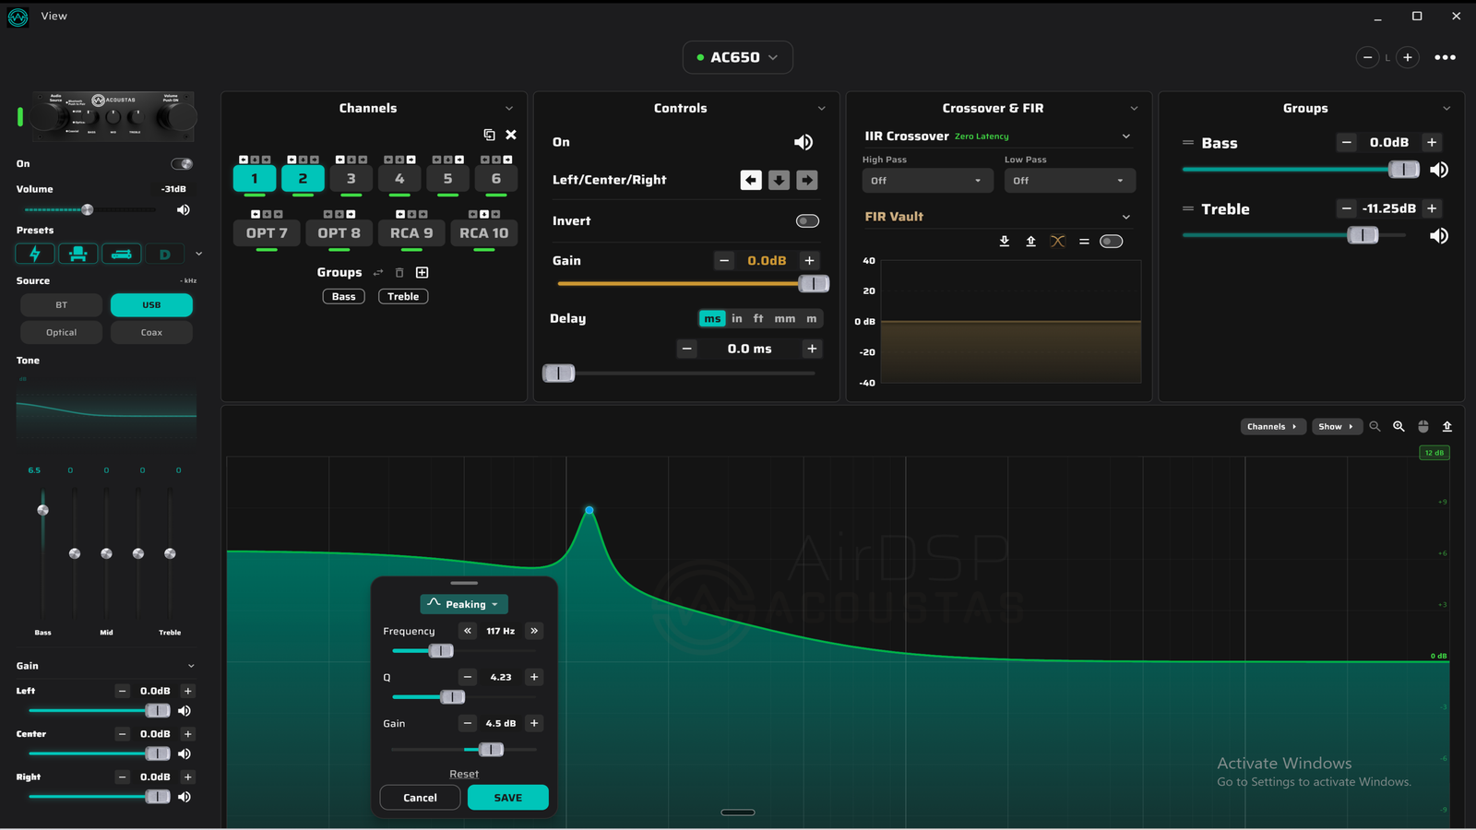Select the armchair preset

(78, 254)
